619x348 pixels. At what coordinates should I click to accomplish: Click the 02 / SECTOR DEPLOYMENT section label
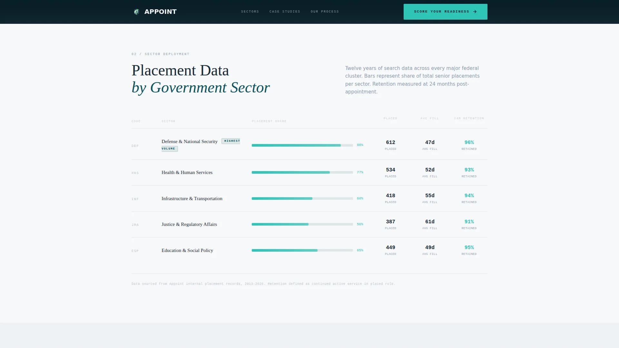point(160,54)
